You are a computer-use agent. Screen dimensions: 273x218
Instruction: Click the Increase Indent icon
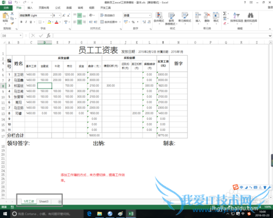(x=96, y=22)
